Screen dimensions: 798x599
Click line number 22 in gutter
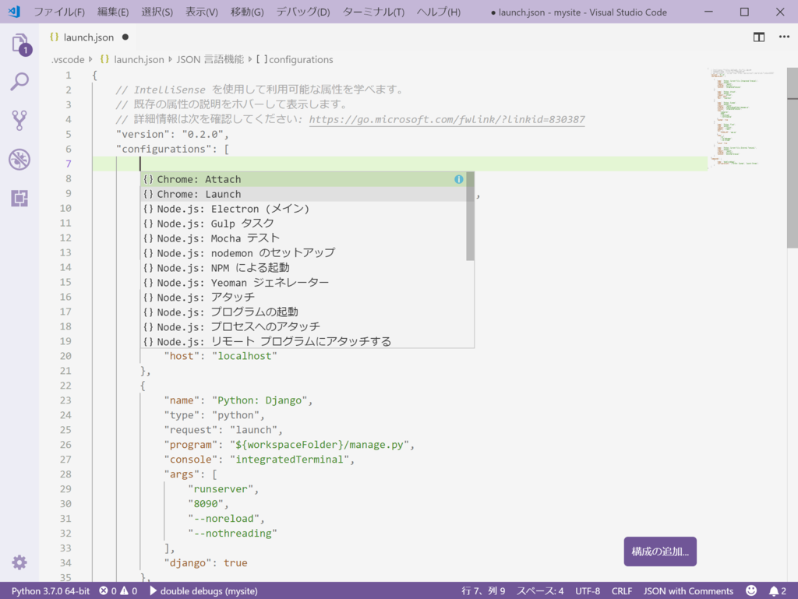click(65, 386)
